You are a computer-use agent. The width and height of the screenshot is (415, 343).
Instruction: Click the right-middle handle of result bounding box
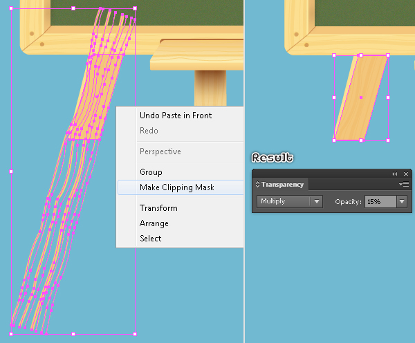(x=388, y=98)
